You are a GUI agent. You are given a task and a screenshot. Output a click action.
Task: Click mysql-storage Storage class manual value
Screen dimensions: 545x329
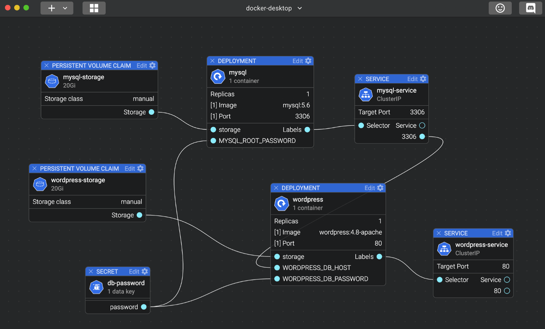coord(144,99)
